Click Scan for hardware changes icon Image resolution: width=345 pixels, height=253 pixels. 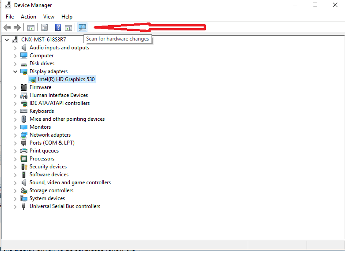click(82, 27)
